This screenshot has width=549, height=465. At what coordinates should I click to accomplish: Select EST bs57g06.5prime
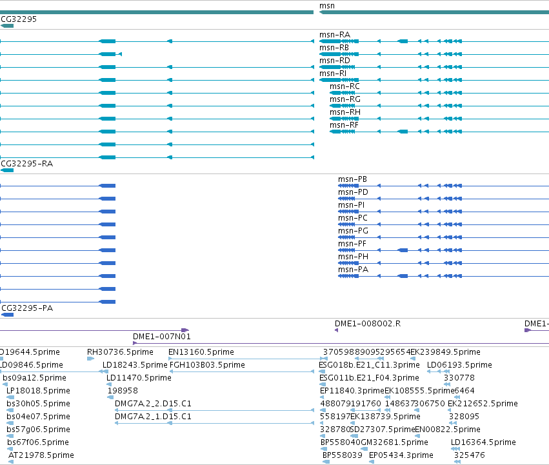click(x=38, y=430)
